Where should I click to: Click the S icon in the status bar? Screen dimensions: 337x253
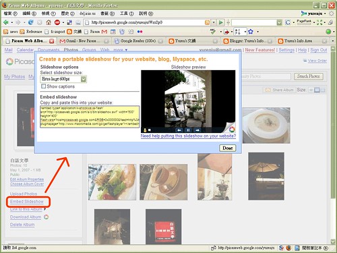(281, 248)
